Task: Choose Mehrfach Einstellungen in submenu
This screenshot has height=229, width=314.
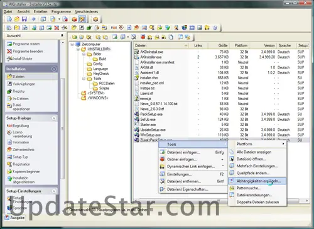Action: pos(257,166)
